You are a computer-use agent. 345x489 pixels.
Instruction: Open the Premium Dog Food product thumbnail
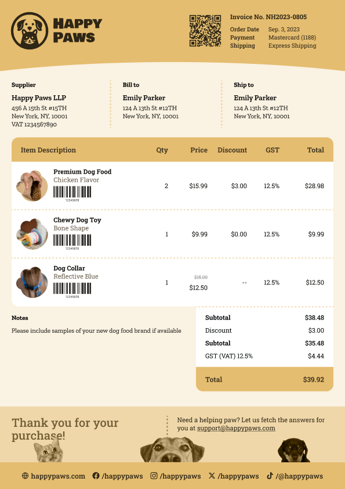32,186
